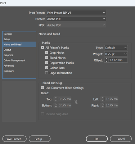Click the Right bleed value field

tap(112, 105)
